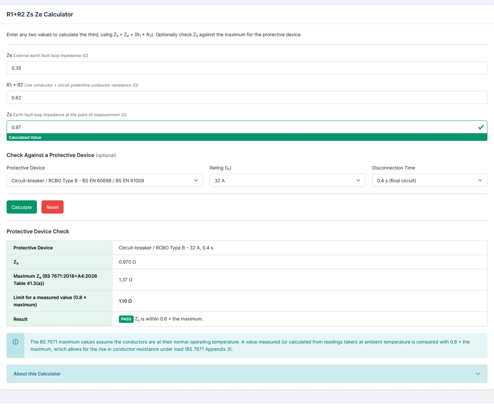This screenshot has width=494, height=408.
Task: Click the Calculated Value green label bar
Action: [x=247, y=137]
